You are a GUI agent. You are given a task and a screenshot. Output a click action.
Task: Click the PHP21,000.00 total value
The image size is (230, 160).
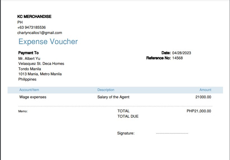pos(199,111)
